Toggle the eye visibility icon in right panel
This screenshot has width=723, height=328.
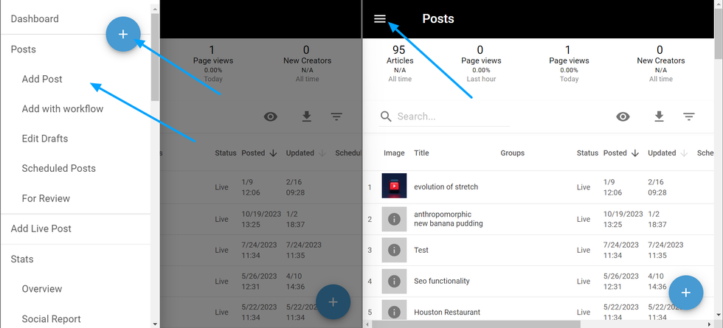pos(623,116)
